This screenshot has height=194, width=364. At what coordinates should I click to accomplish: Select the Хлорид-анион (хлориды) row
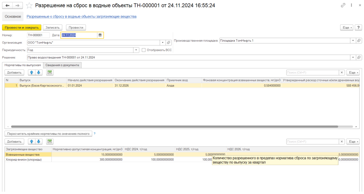tap(24, 159)
